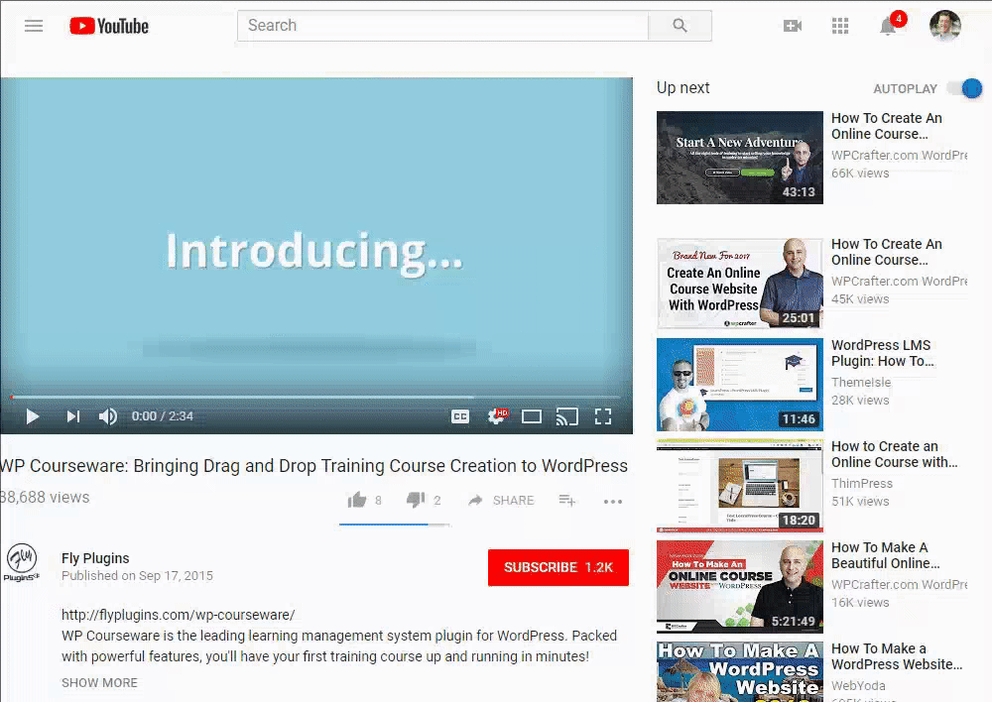Click the search magnifier button
Screen dimensions: 992x702
coord(680,26)
